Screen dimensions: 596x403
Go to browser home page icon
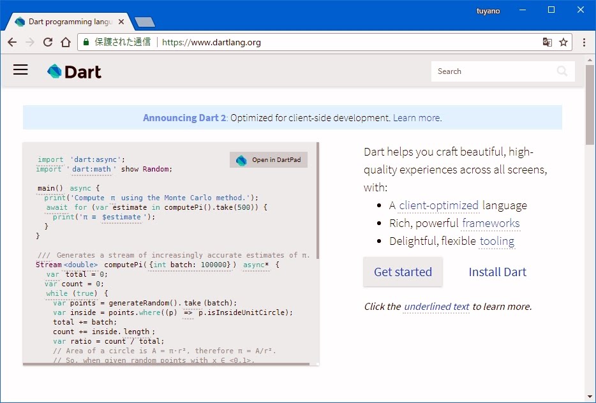click(65, 43)
